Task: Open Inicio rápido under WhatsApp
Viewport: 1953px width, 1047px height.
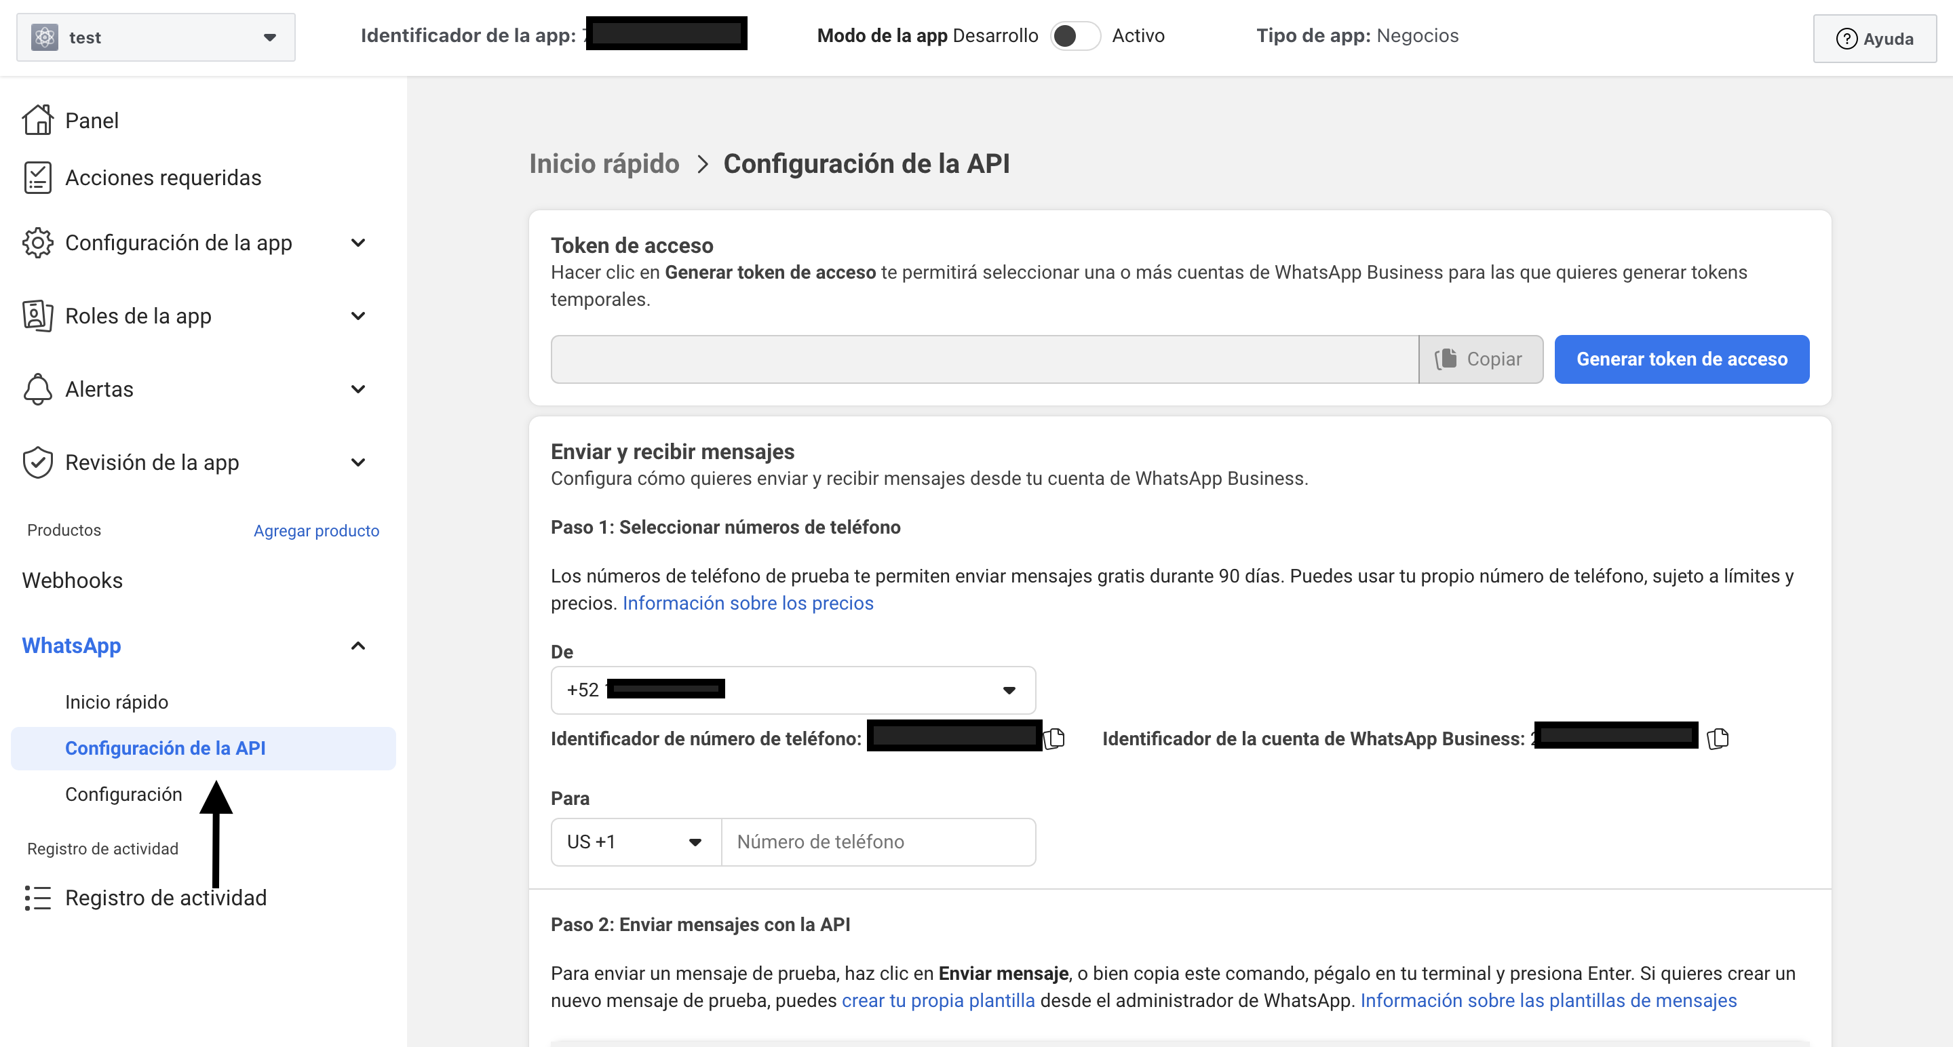Action: [117, 702]
